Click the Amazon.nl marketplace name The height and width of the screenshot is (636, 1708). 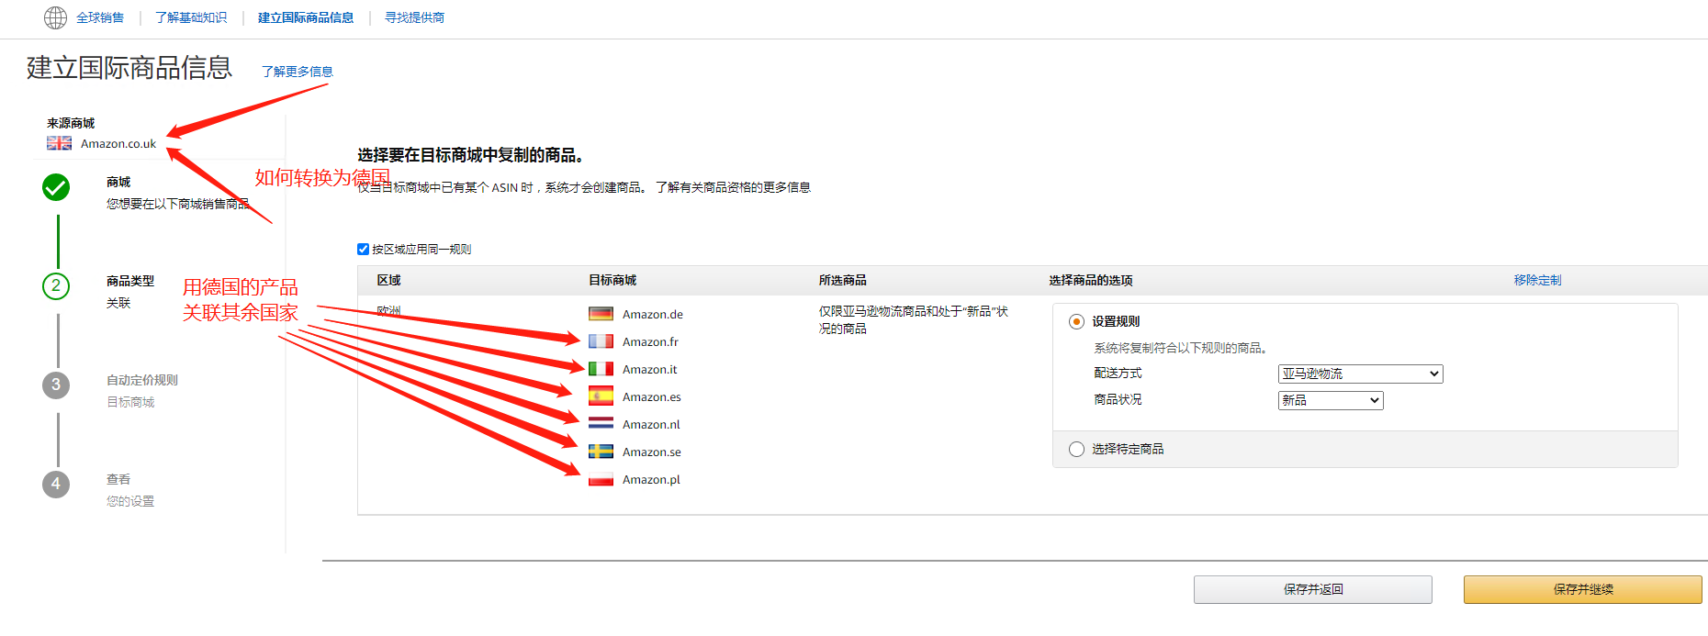point(651,424)
